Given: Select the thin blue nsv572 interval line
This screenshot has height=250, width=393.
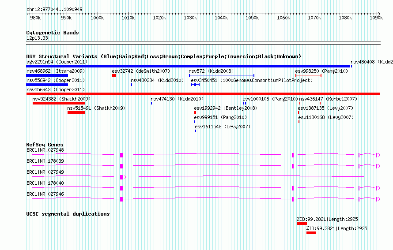Looking at the screenshot, I should [x=222, y=75].
